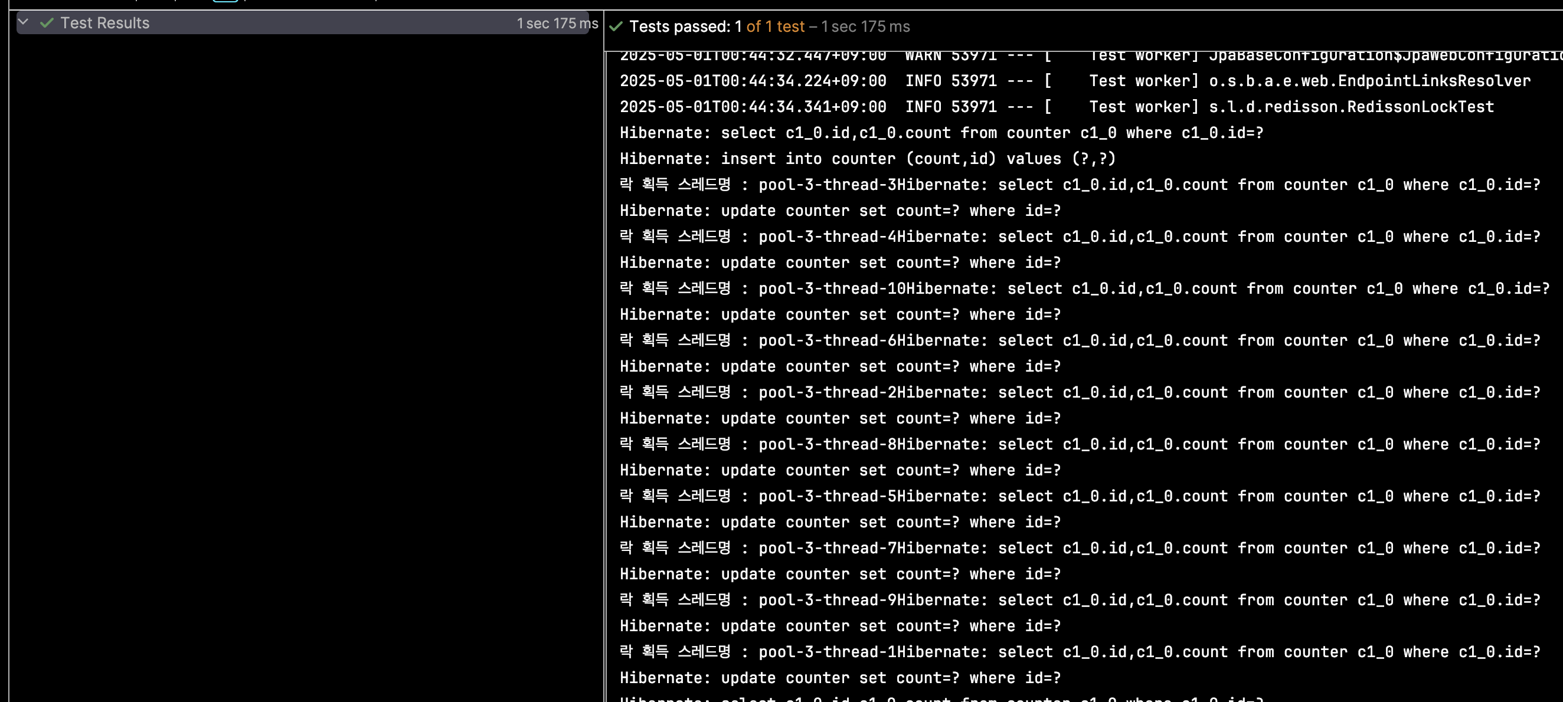
Task: Click the orange 'of 1 test' text
Action: (x=775, y=27)
